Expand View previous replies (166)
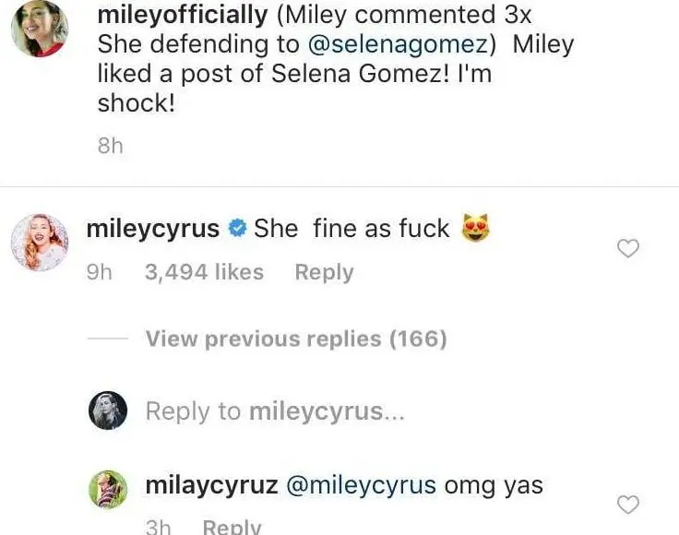Screen dimensions: 679x535 (x=296, y=339)
